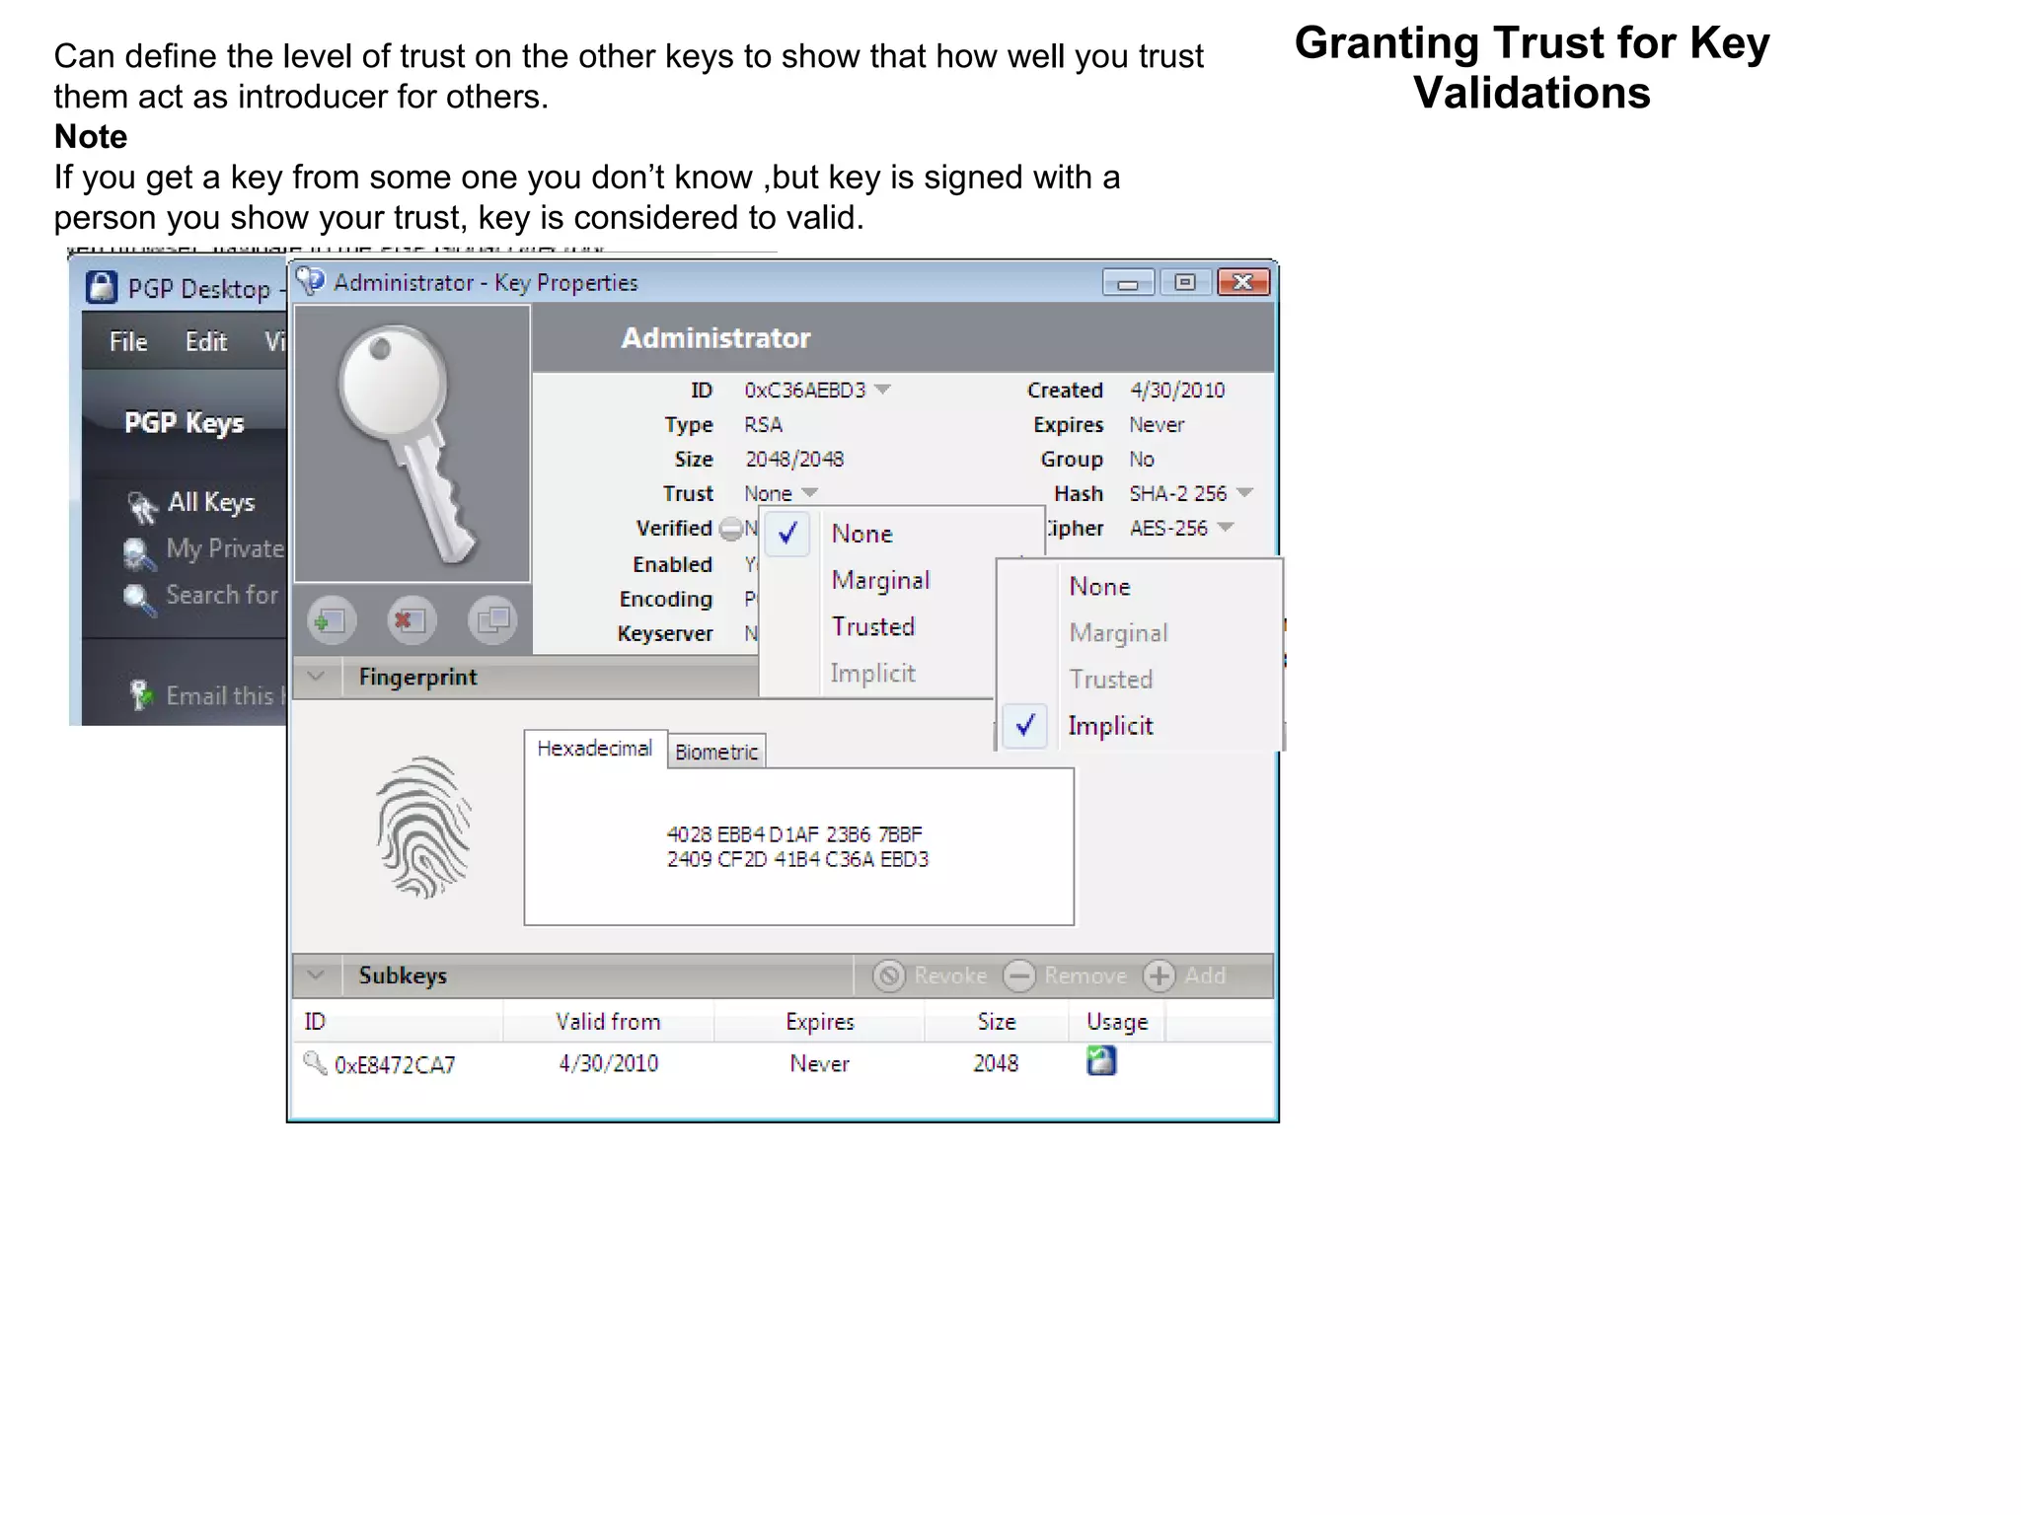
Task: Click the key ID value 0xC36AEBD3
Action: click(805, 391)
